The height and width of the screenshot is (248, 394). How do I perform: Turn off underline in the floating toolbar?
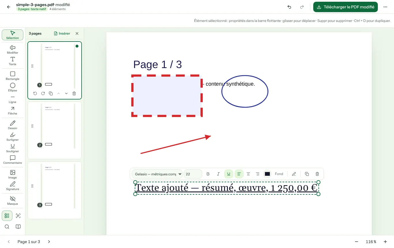229,174
